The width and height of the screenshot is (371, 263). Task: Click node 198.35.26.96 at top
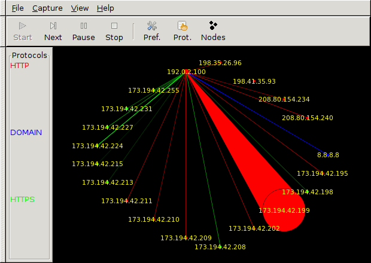pyautogui.click(x=220, y=62)
